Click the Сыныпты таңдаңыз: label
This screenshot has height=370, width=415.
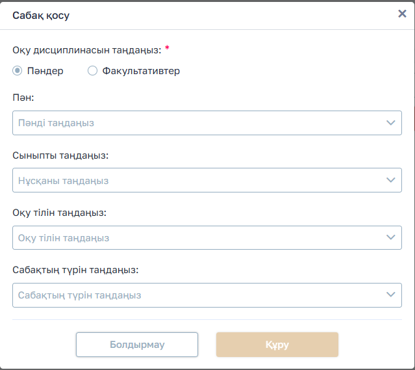pyautogui.click(x=60, y=155)
